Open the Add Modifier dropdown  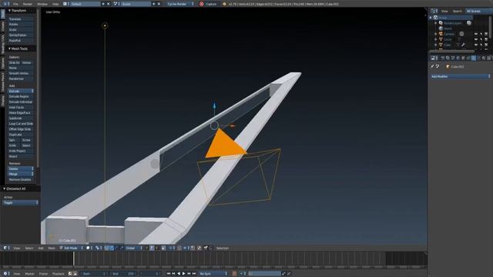[x=461, y=76]
